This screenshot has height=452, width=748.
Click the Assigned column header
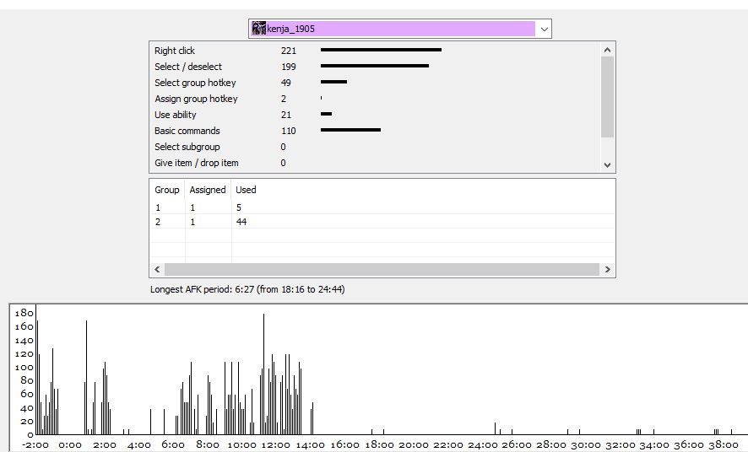pos(208,190)
